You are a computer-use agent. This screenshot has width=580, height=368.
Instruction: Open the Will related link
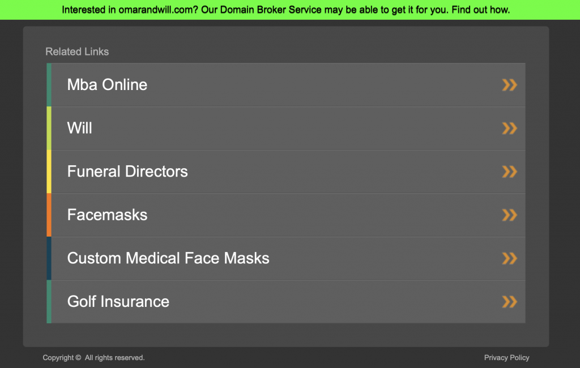tap(80, 129)
